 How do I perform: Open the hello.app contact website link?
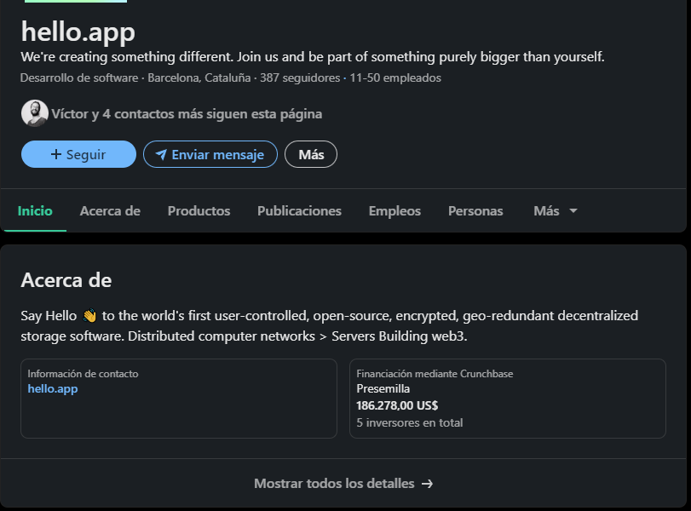click(x=53, y=388)
